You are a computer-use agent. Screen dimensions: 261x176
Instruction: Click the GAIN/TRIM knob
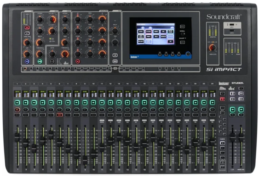pos(27,42)
